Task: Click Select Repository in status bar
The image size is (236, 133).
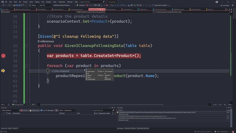Action: coord(222,132)
